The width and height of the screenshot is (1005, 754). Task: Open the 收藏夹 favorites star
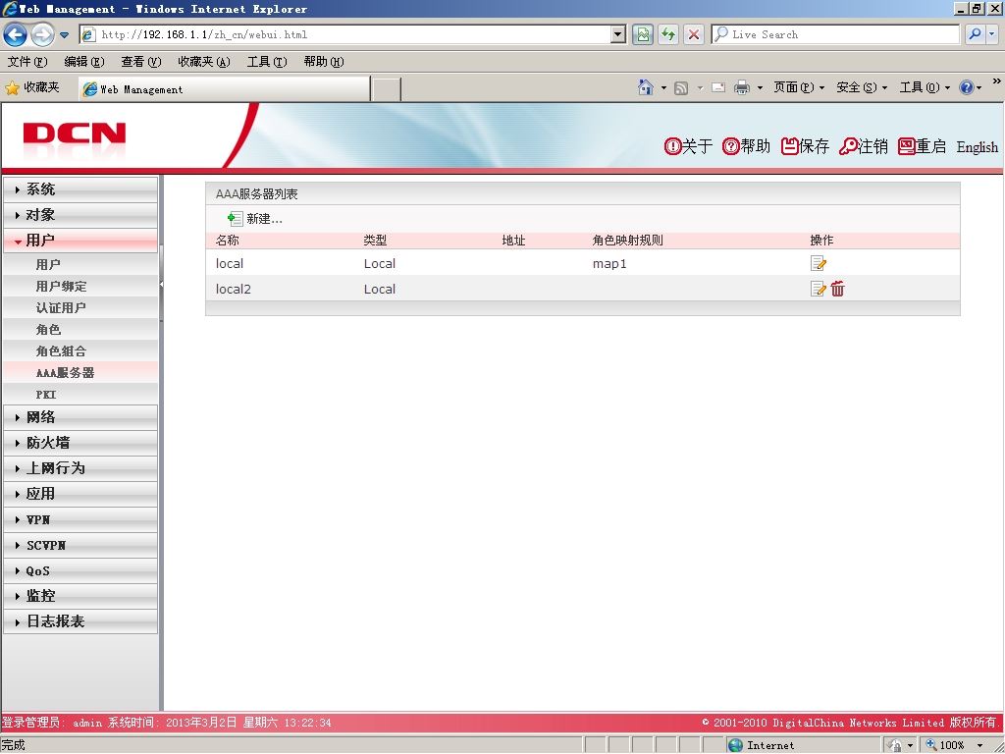coord(12,87)
